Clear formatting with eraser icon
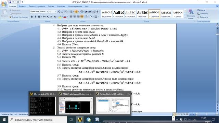Screen dimensions: 219x123 click(66, 12)
